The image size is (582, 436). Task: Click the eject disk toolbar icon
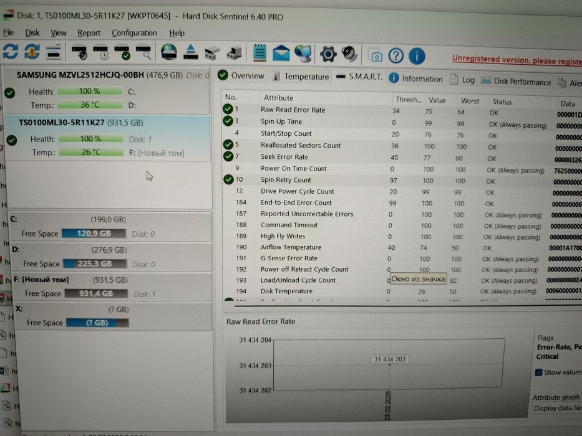191,53
